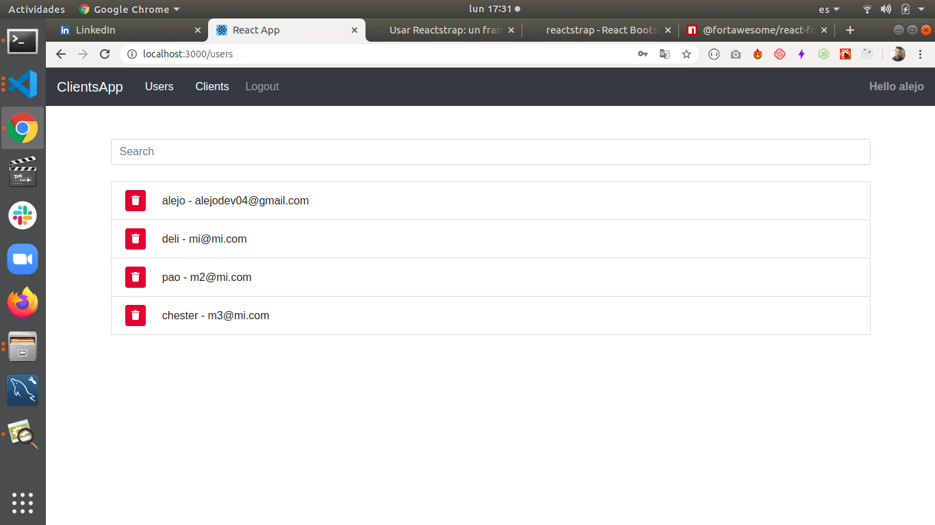Launch Slack from the dock
The height and width of the screenshot is (525, 935).
(x=23, y=215)
